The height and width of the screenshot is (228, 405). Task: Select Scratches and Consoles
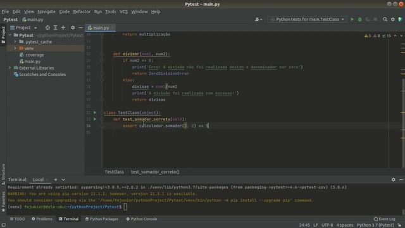click(40, 75)
